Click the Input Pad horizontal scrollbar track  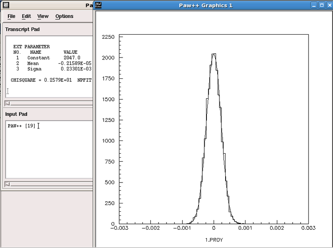click(50, 184)
